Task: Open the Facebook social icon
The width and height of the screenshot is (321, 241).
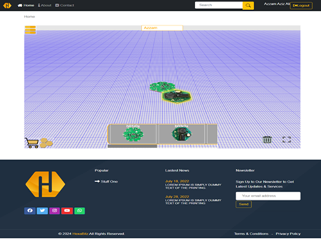Action: 30,211
